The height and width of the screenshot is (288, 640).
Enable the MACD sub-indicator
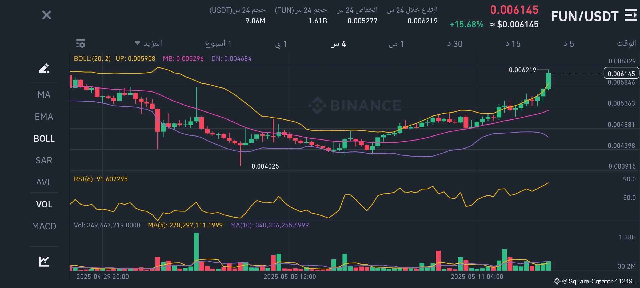click(x=44, y=226)
